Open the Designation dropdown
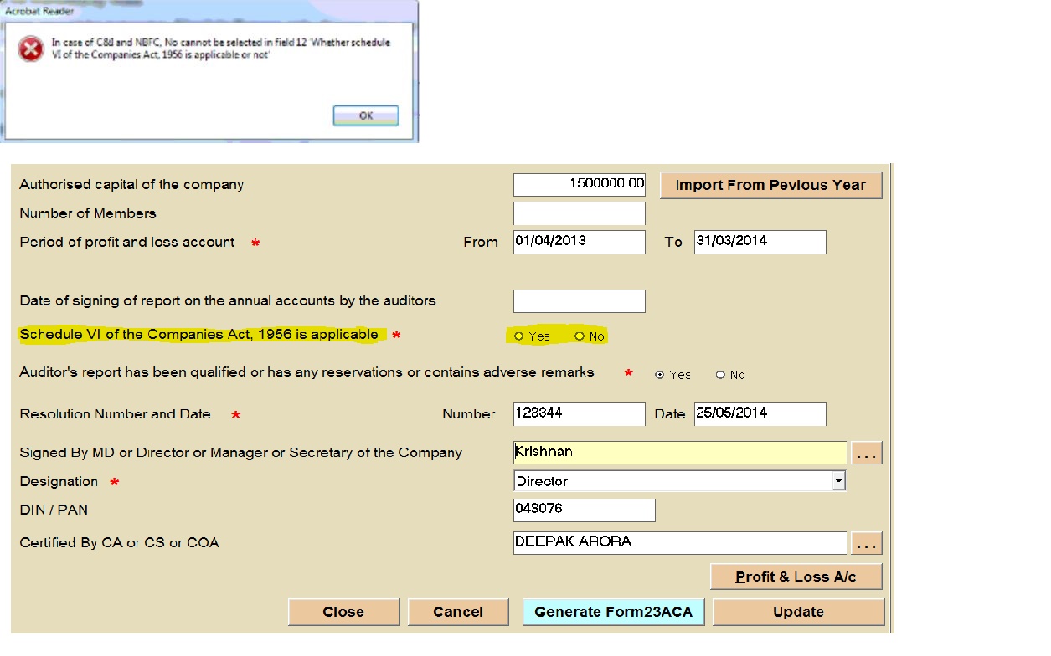Image resolution: width=1051 pixels, height=656 pixels. pos(838,481)
